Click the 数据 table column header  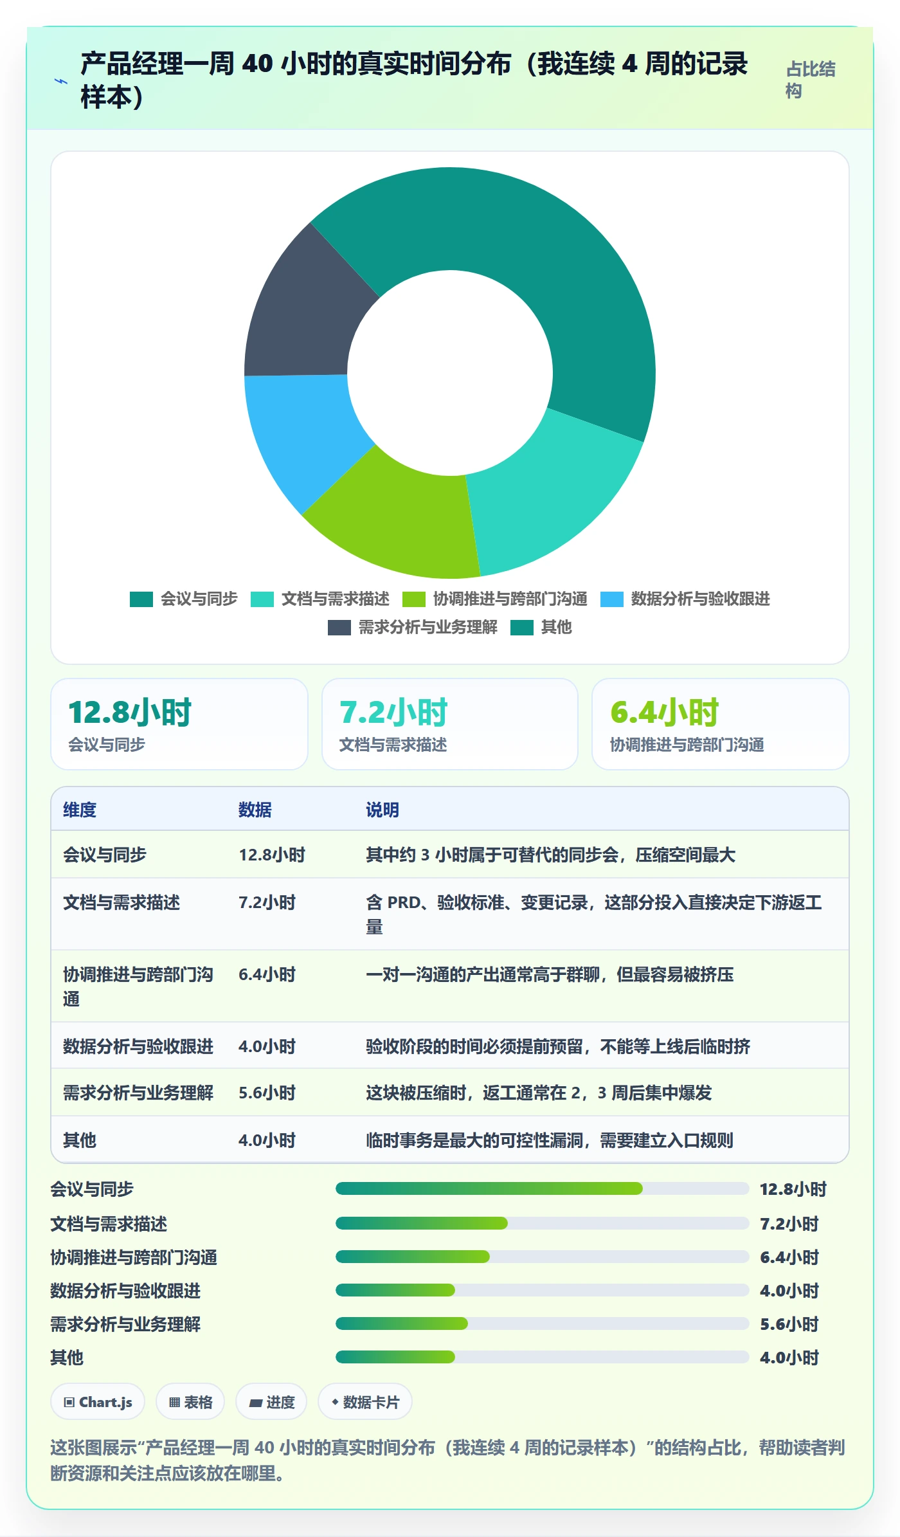pyautogui.click(x=255, y=810)
